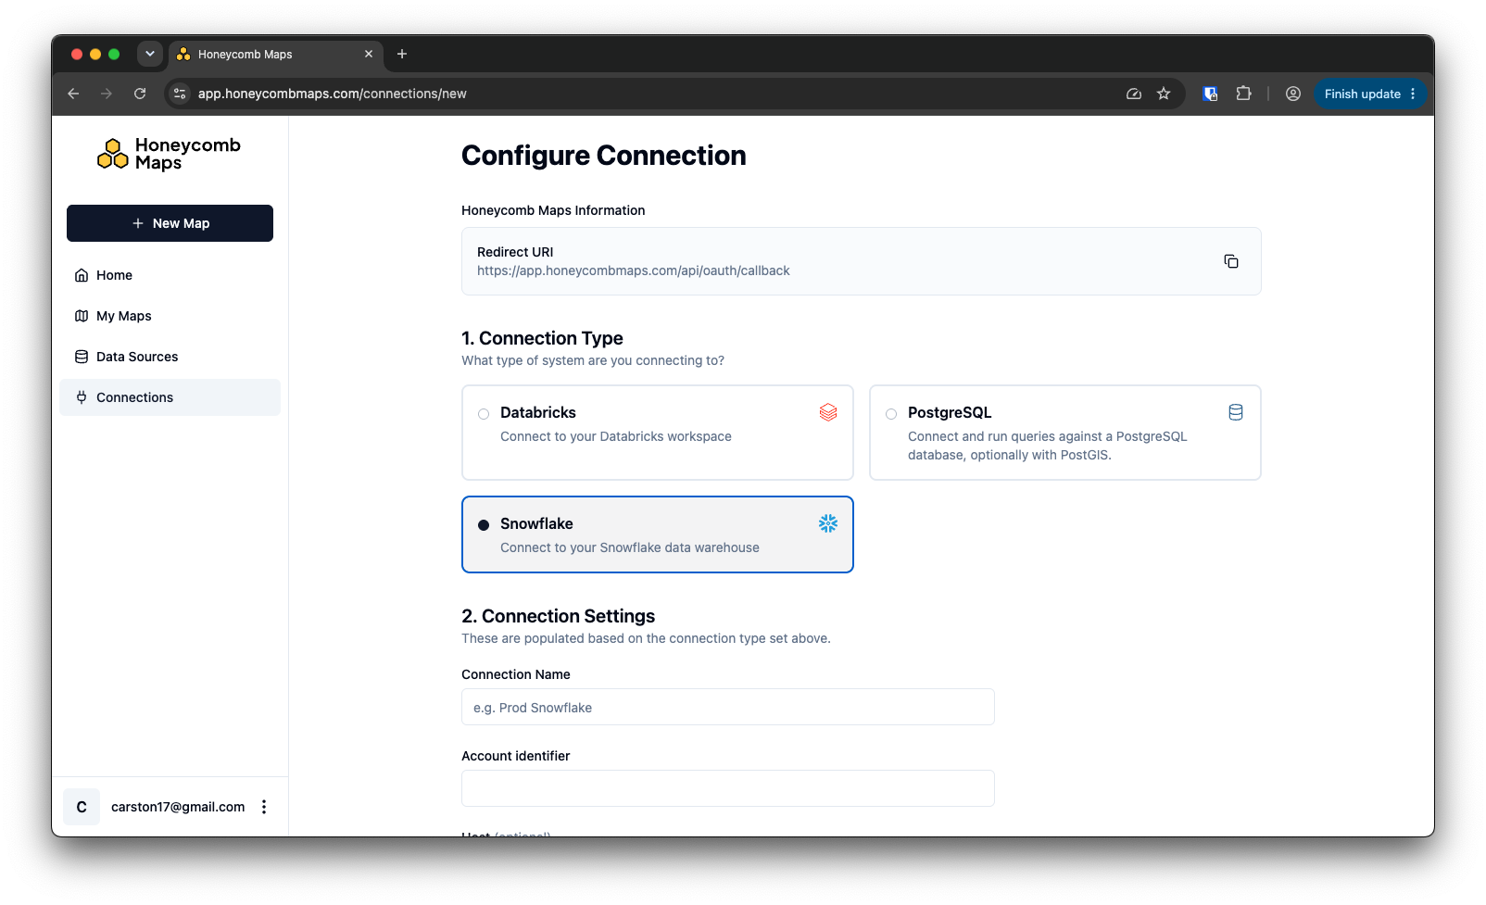Copy the Redirect URI with copy icon
This screenshot has height=905, width=1486.
pos(1231,261)
